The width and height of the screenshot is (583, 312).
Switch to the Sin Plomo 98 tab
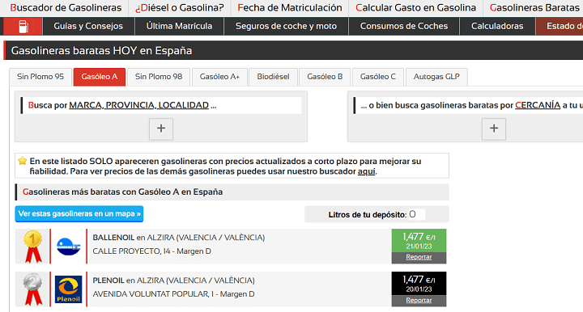(x=159, y=77)
